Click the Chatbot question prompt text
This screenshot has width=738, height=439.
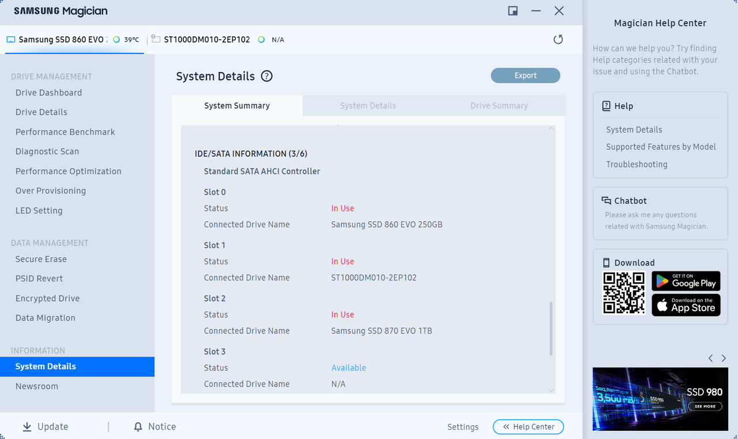(x=657, y=221)
